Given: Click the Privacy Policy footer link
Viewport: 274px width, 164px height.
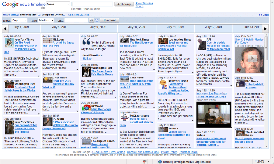Looking at the screenshot, I should 169,152.
